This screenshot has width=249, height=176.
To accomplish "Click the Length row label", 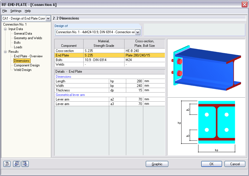I will [60, 81].
